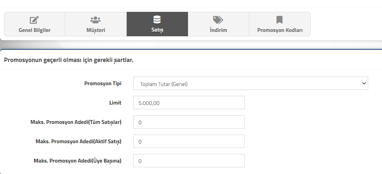Click the chevron arrow of Promosyon Tipi select
Image resolution: width=382 pixels, height=174 pixels.
click(364, 84)
